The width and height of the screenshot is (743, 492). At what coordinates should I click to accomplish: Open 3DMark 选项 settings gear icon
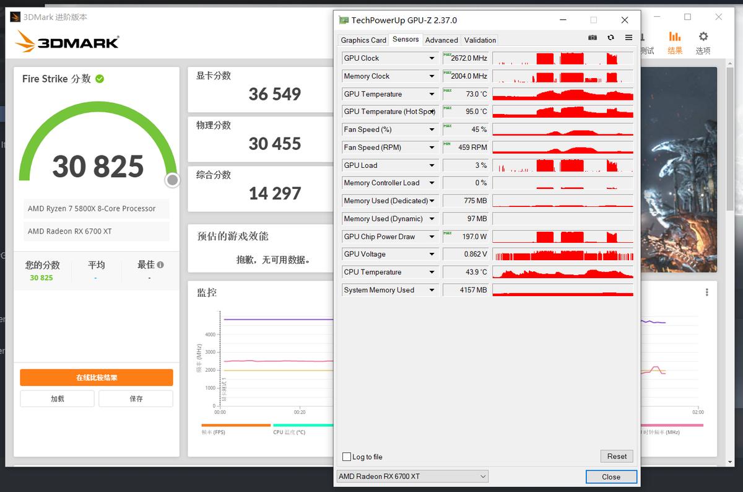pyautogui.click(x=703, y=37)
